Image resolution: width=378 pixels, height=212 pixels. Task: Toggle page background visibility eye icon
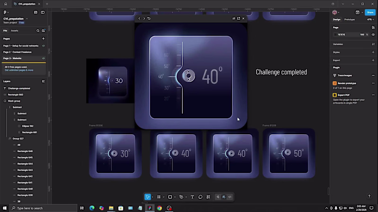pos(373,34)
